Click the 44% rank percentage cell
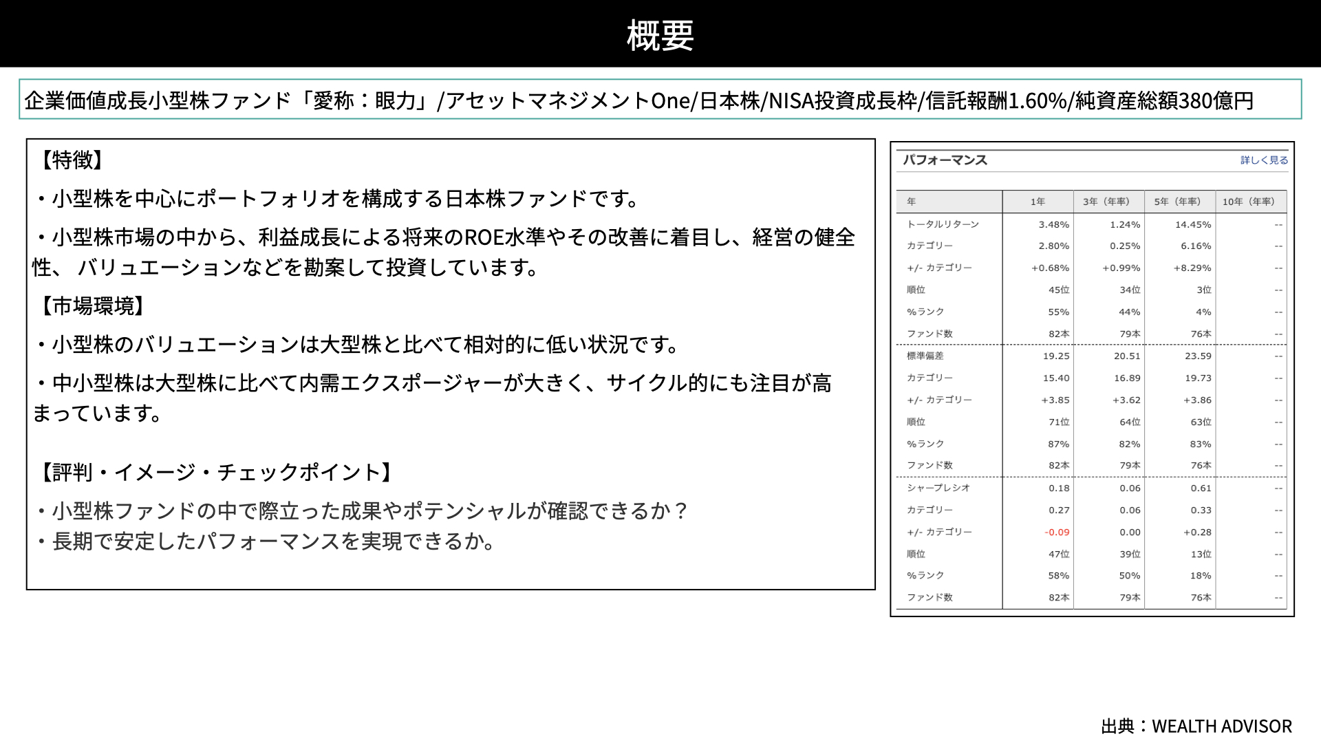The image size is (1321, 743). click(x=1130, y=312)
